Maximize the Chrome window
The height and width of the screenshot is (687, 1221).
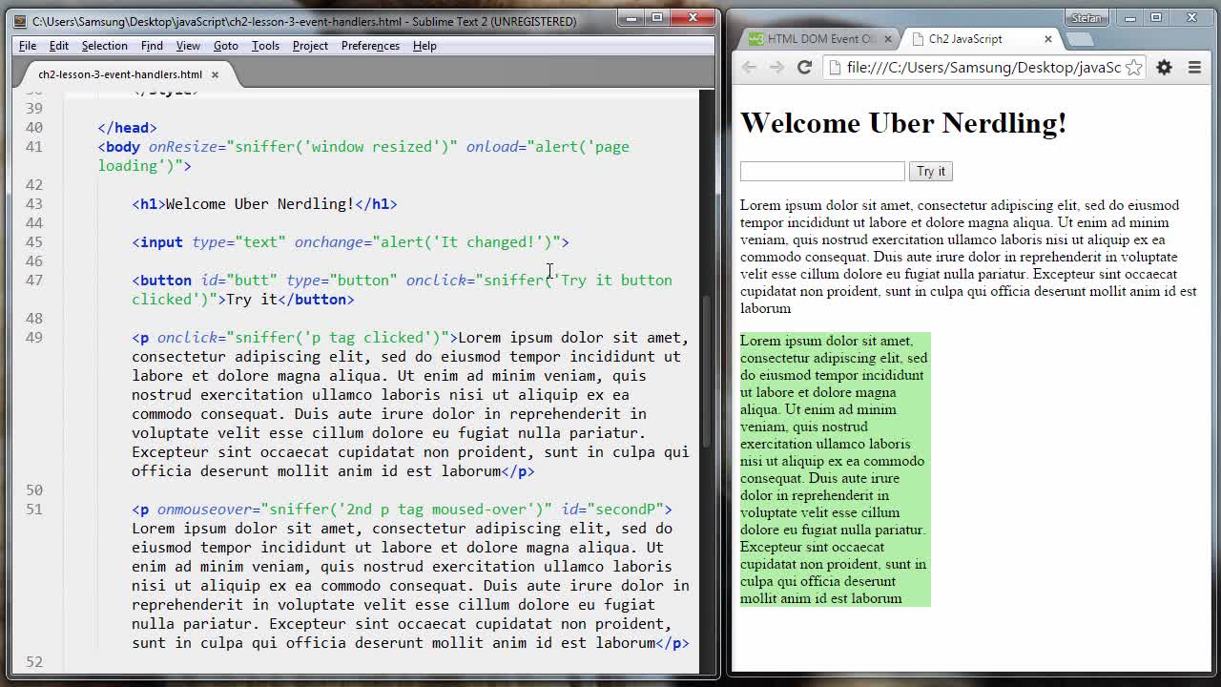(x=1155, y=18)
